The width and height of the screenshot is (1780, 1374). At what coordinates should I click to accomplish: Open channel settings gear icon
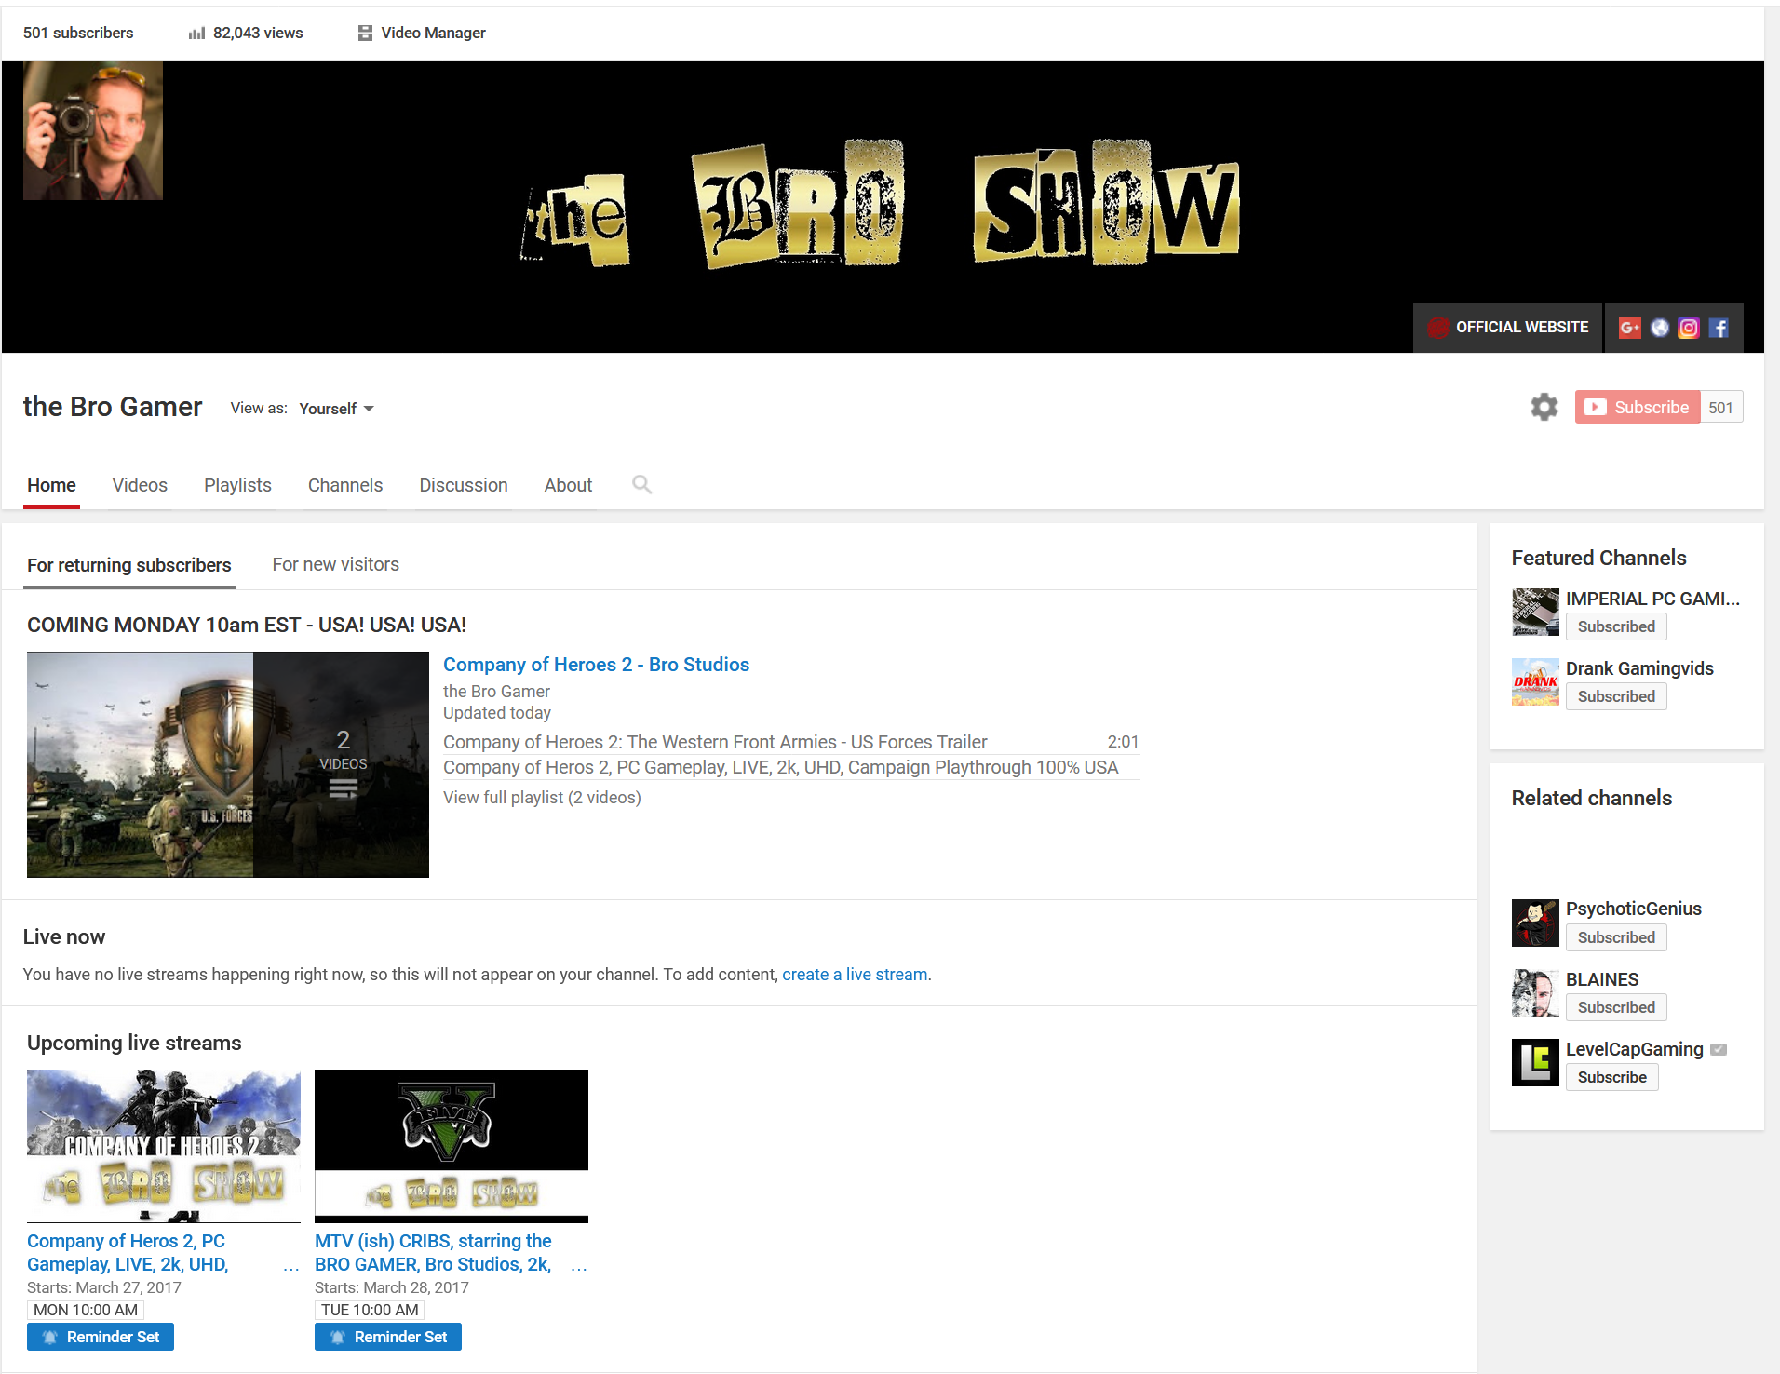(1544, 407)
